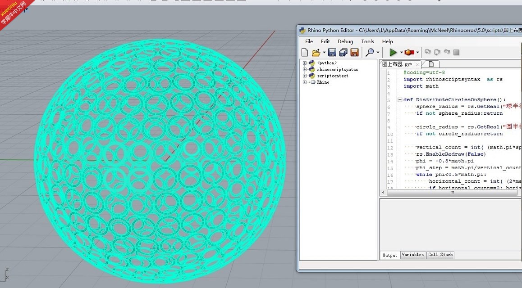This screenshot has width=522, height=288.
Task: Select the Rhino tree item
Action: pyautogui.click(x=323, y=82)
